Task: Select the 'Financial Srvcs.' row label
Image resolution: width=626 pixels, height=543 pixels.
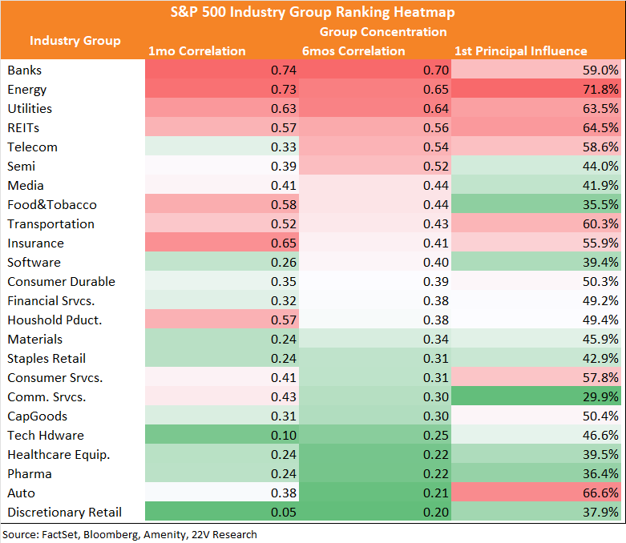Action: (x=51, y=301)
